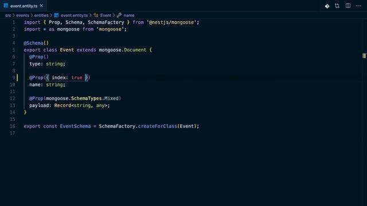The image size is (367, 206).
Task: Click the events breadcrumb
Action: click(22, 15)
